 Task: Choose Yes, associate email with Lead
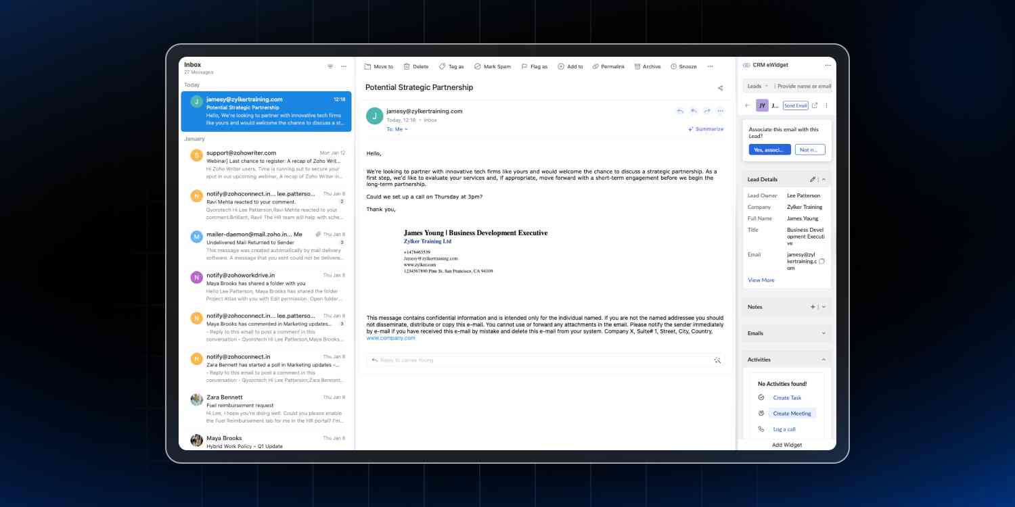point(769,149)
